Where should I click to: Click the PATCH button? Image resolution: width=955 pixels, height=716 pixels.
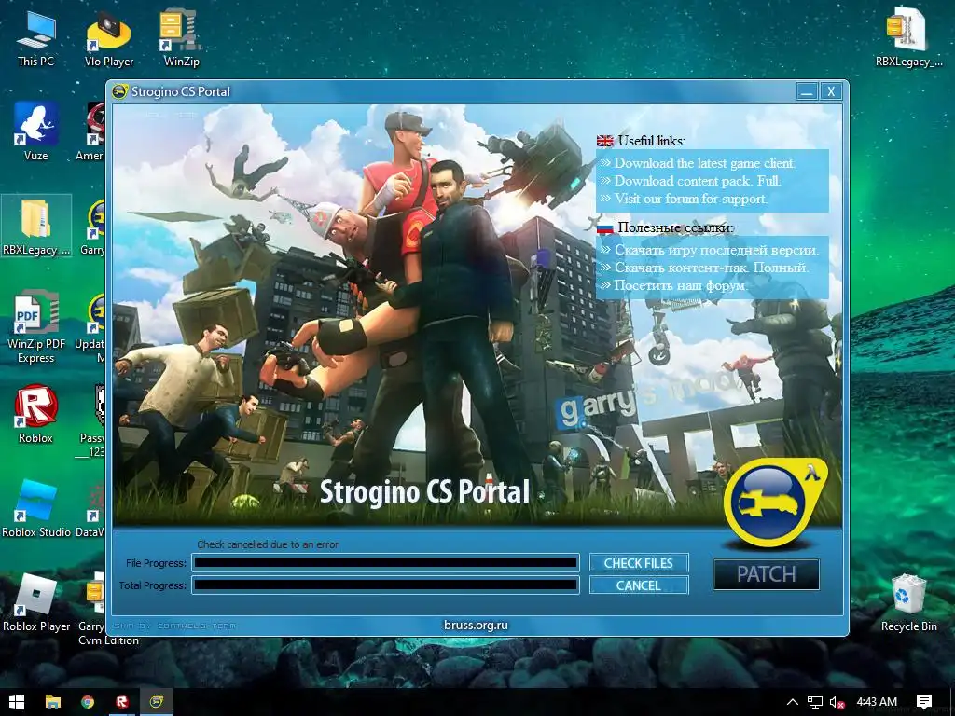pos(767,574)
